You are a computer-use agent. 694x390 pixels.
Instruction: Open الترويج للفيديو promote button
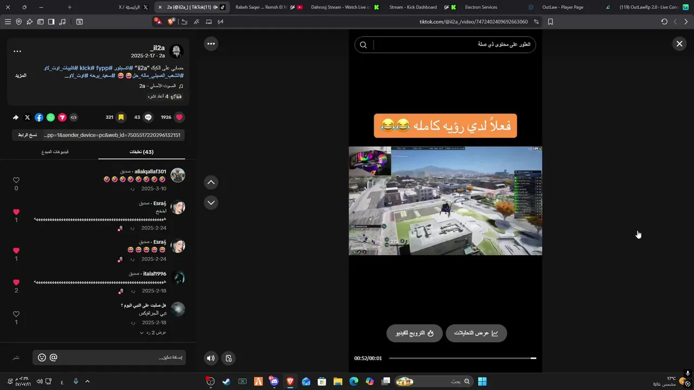click(x=414, y=333)
